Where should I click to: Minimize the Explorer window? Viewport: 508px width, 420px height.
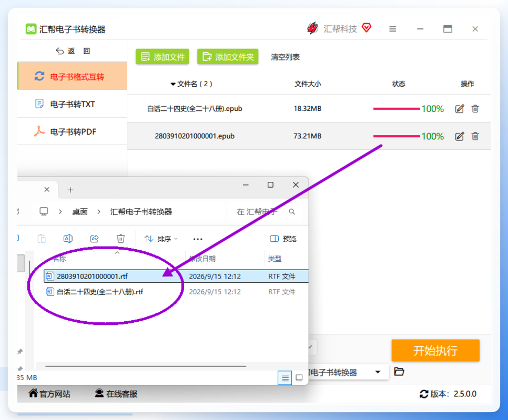246,185
